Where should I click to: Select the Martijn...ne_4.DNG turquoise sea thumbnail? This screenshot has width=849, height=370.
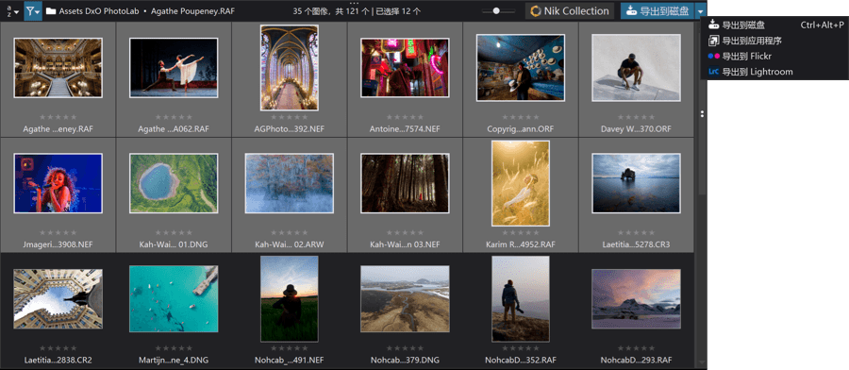(174, 299)
